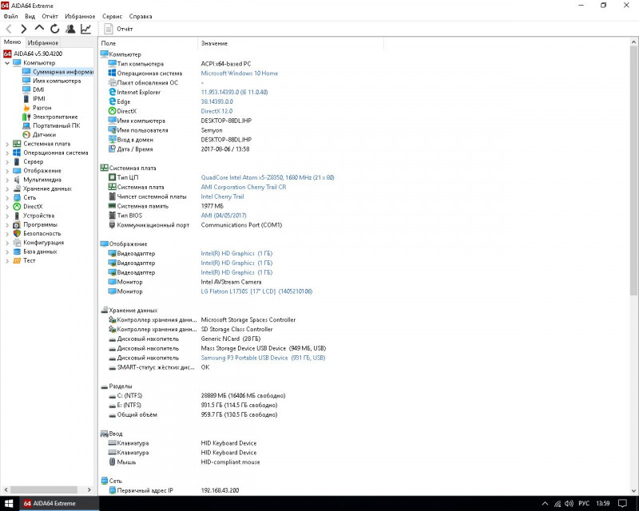
Task: Open the user management icon in toolbar
Action: 70,29
